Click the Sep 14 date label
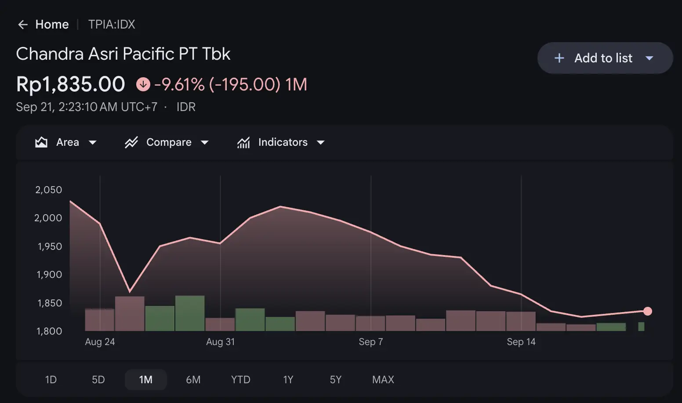 521,342
